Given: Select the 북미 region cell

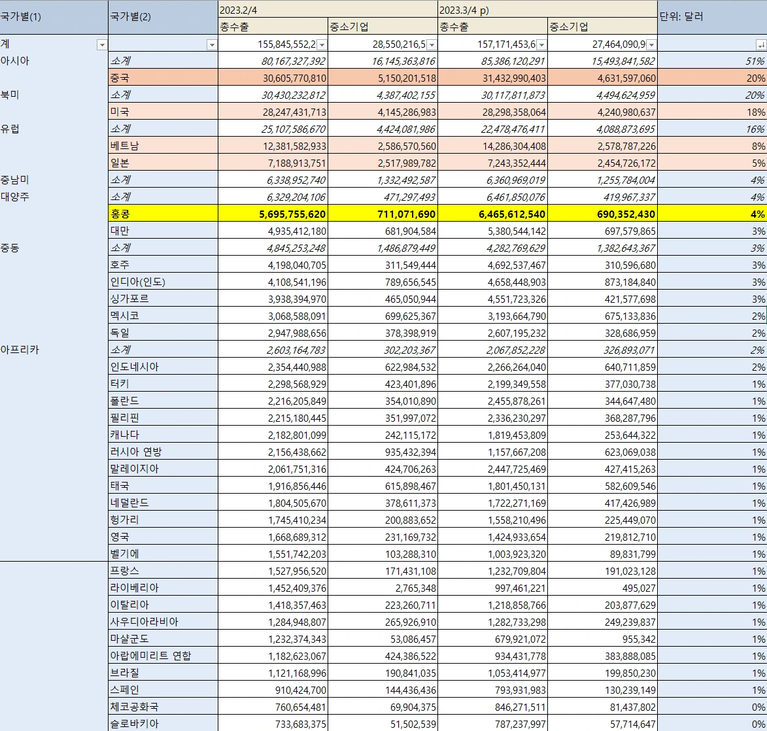Looking at the screenshot, I should click(x=54, y=94).
